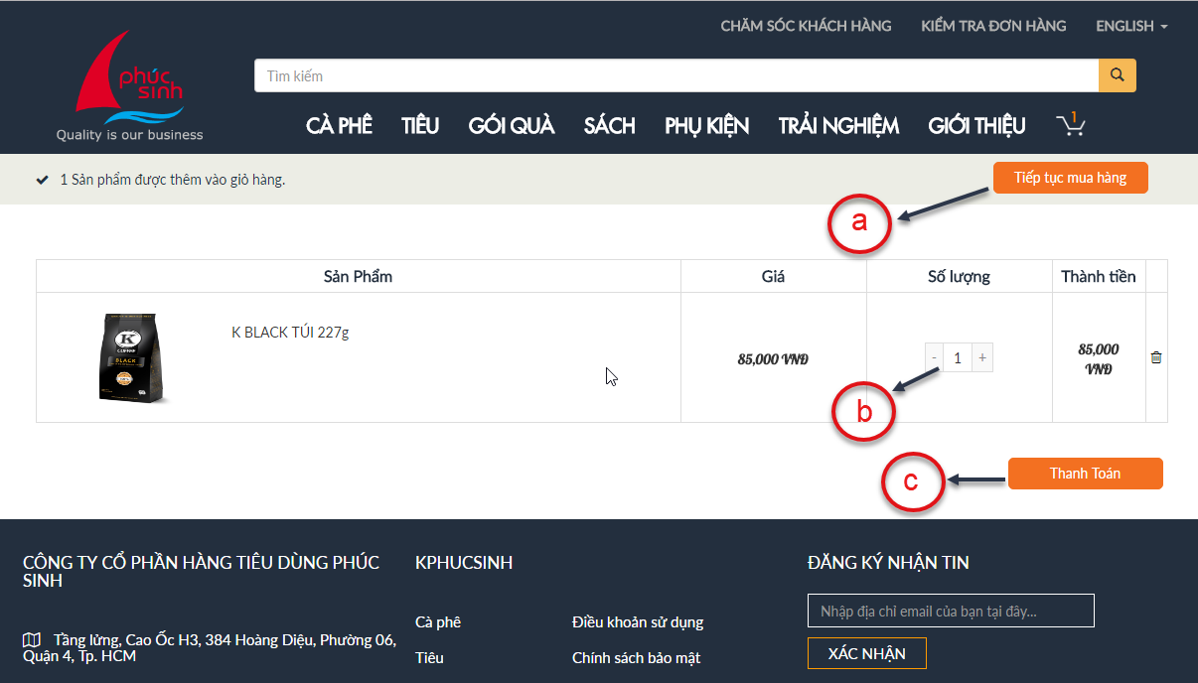Click the K BLACK coffee bag thumbnail
Viewport: 1198px width, 683px height.
(x=133, y=358)
